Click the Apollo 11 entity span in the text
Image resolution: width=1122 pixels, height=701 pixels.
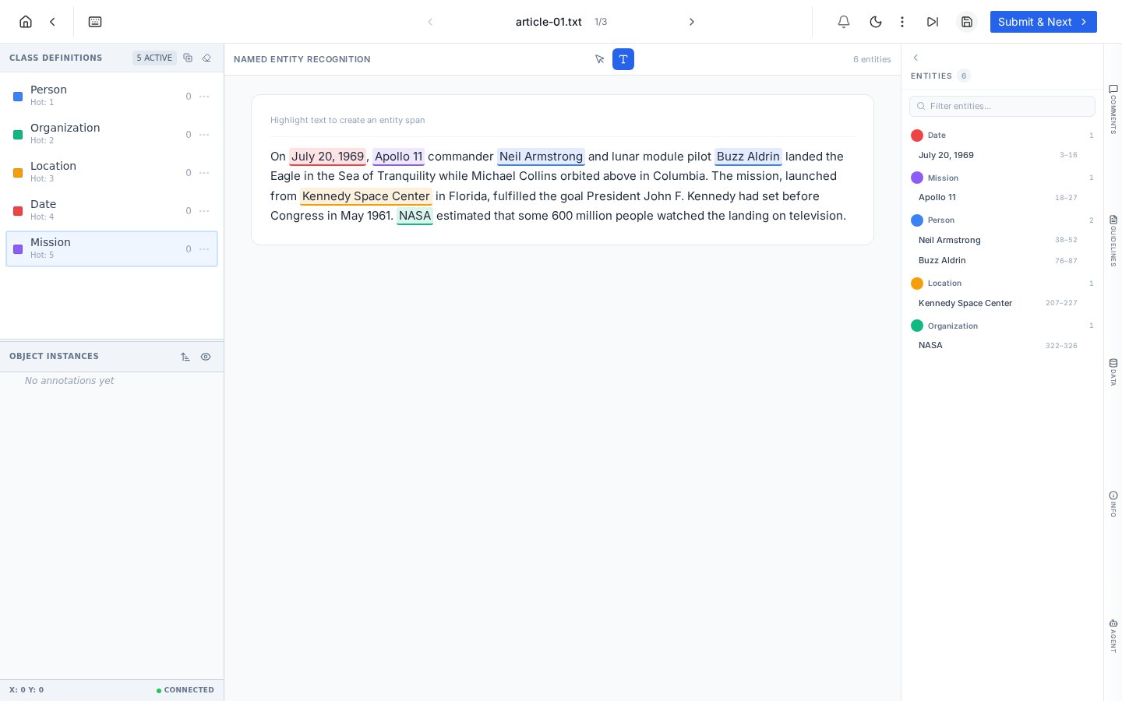coord(398,157)
